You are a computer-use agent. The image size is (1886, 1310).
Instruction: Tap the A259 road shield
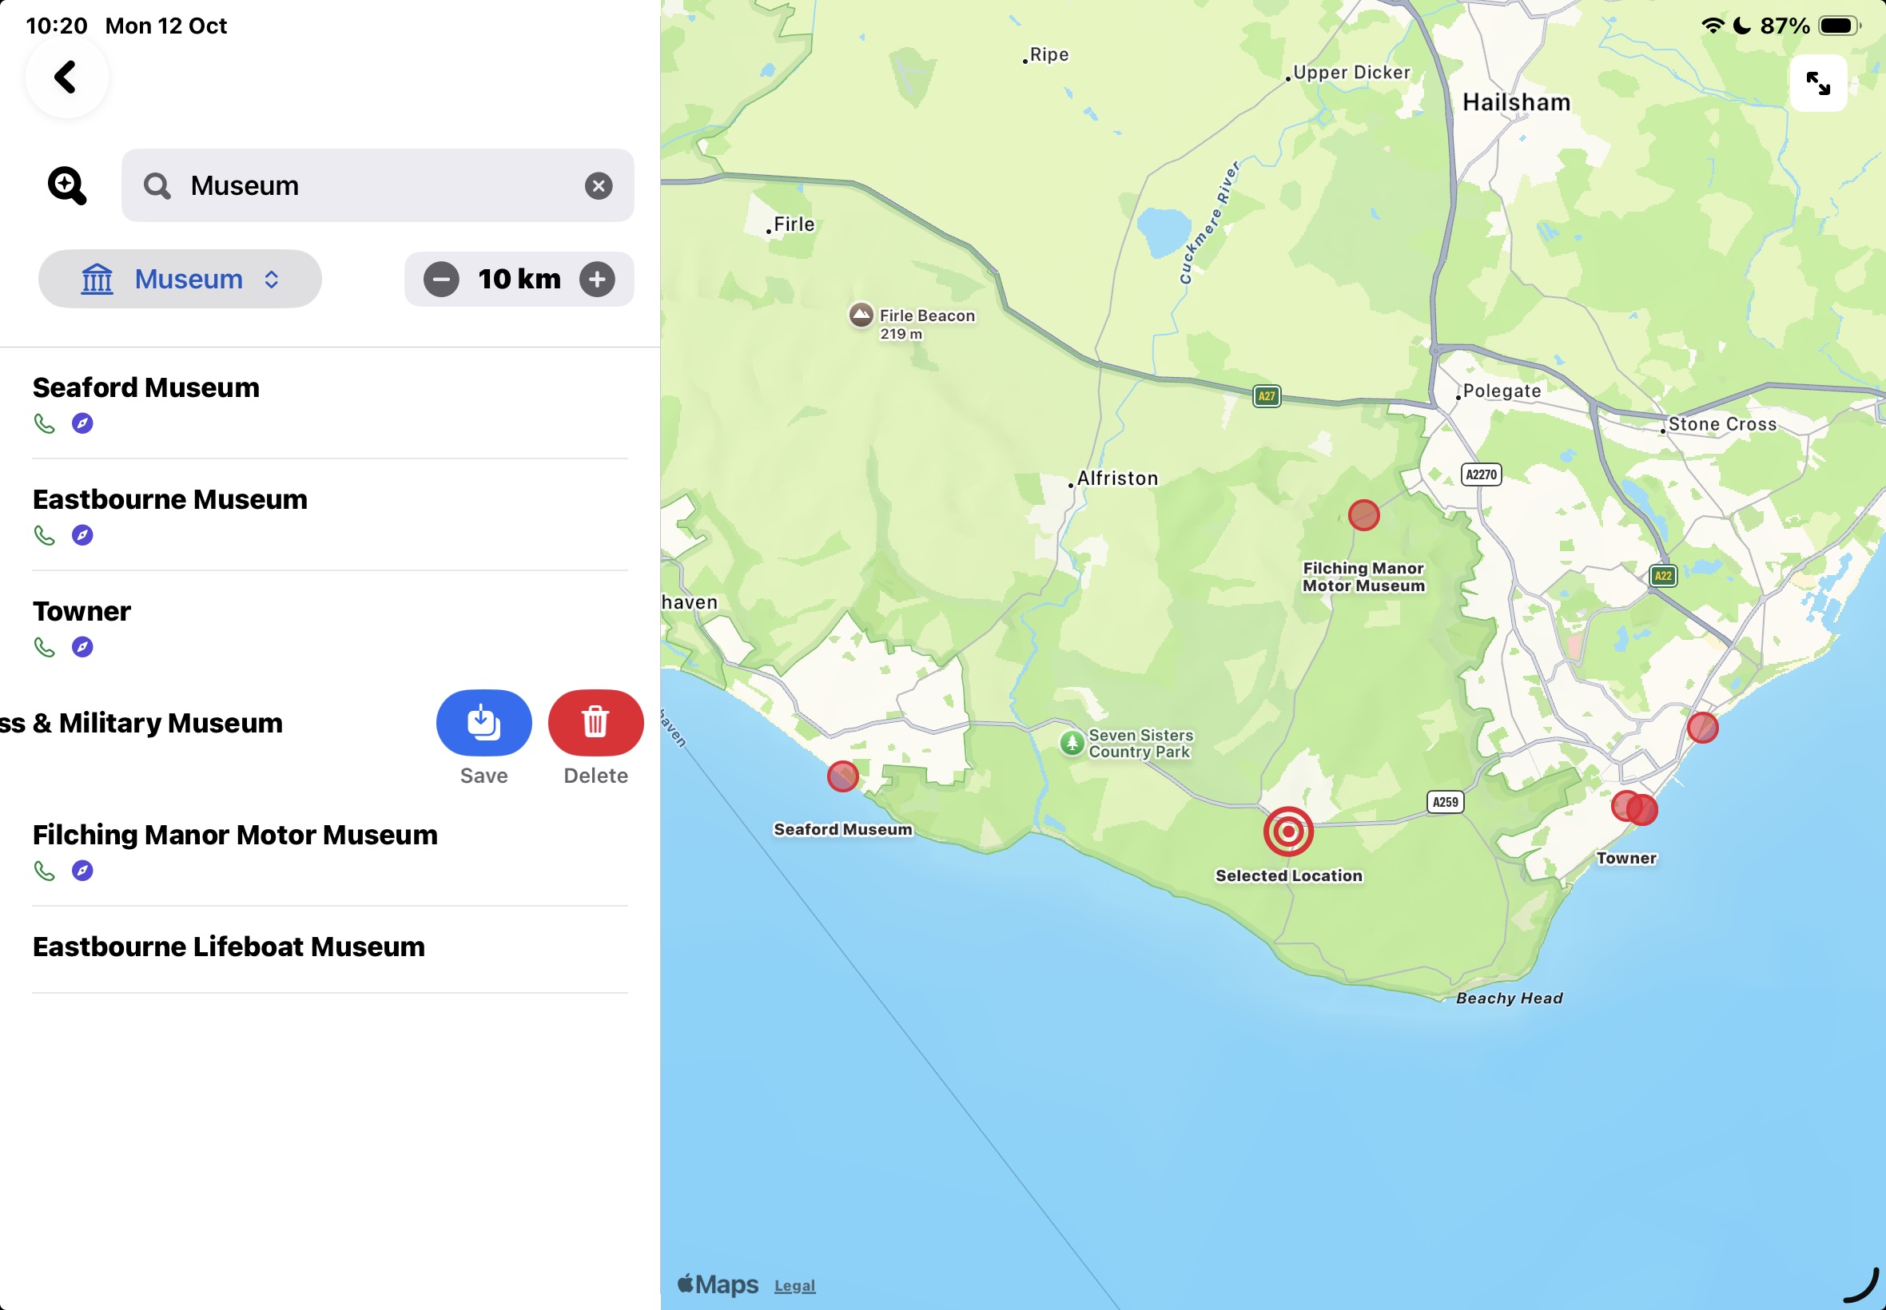pyautogui.click(x=1446, y=802)
